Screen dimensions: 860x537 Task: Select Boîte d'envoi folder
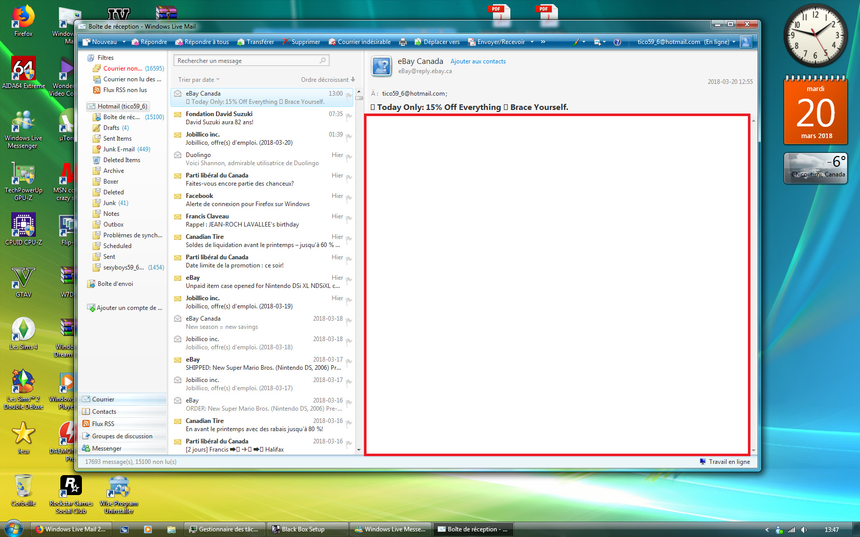click(111, 284)
